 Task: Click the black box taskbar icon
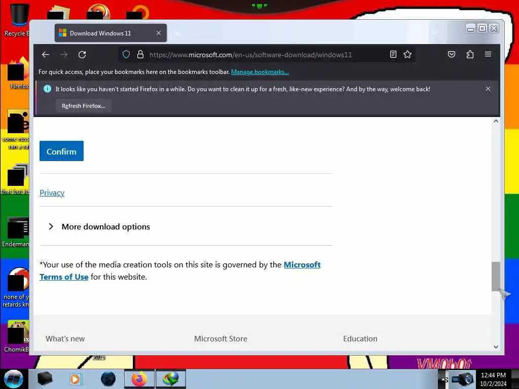45,379
